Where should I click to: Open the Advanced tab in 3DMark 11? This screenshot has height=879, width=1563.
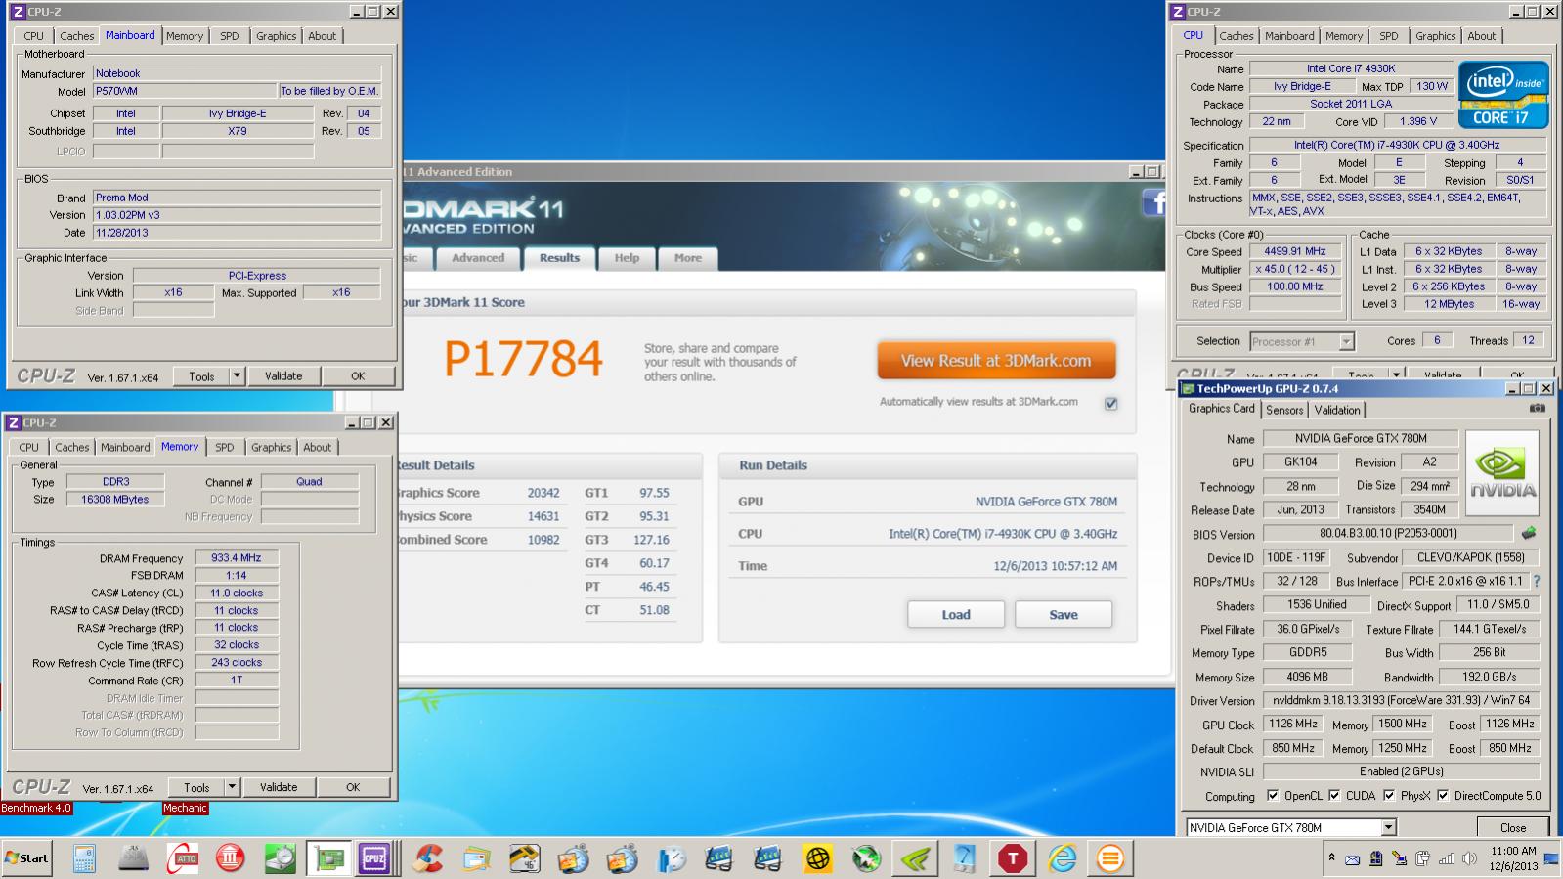478,258
